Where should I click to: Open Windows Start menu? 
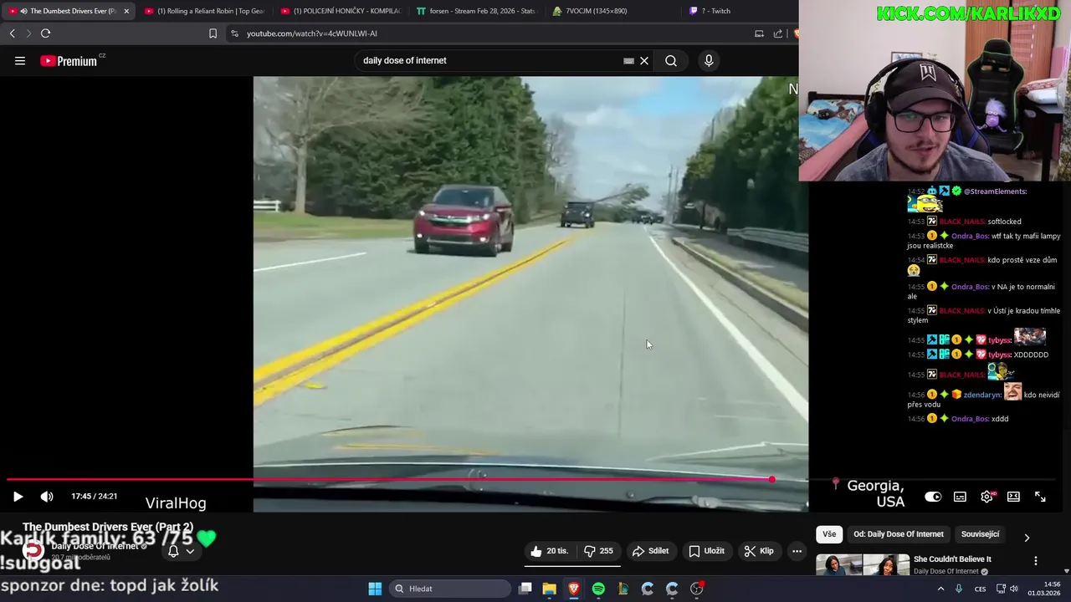375,589
